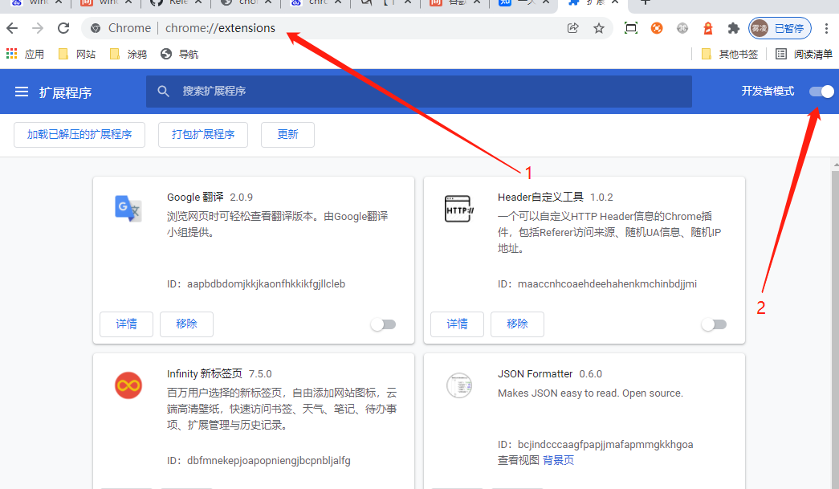
Task: Click 加载已解压的扩展程序 button
Action: tap(79, 134)
